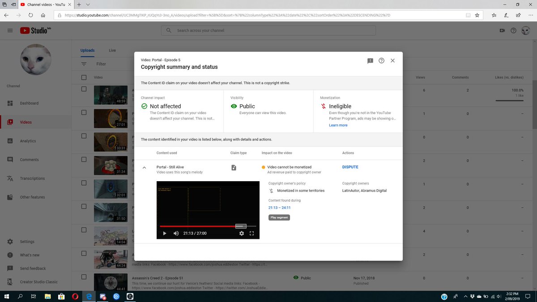This screenshot has width=537, height=302.
Task: Click the YouTube Studio logo
Action: pos(35,30)
